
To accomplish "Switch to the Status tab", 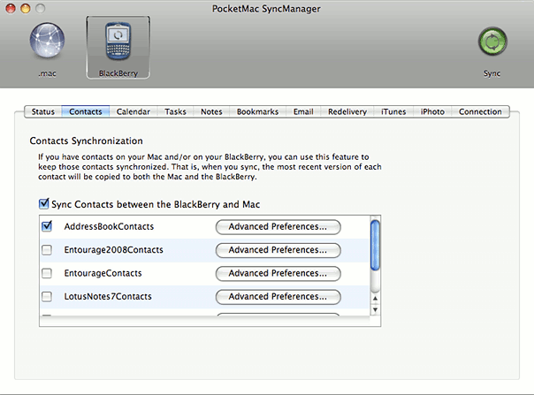I will pos(43,111).
